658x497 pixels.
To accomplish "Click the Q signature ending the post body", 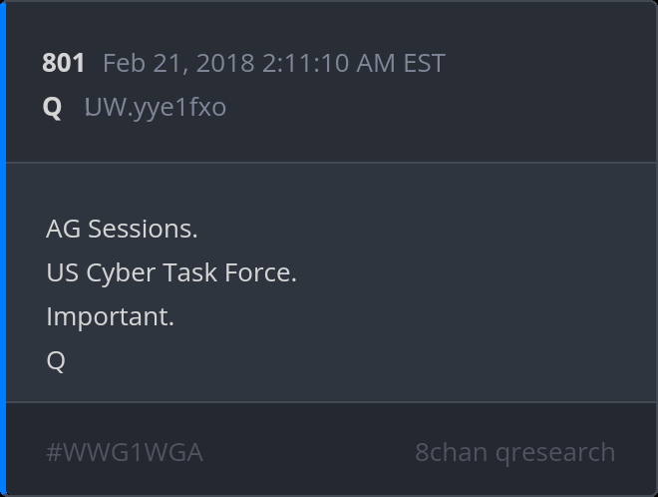I will [56, 360].
